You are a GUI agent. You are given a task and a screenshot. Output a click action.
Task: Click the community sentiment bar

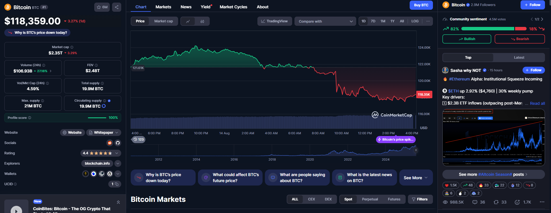(494, 29)
